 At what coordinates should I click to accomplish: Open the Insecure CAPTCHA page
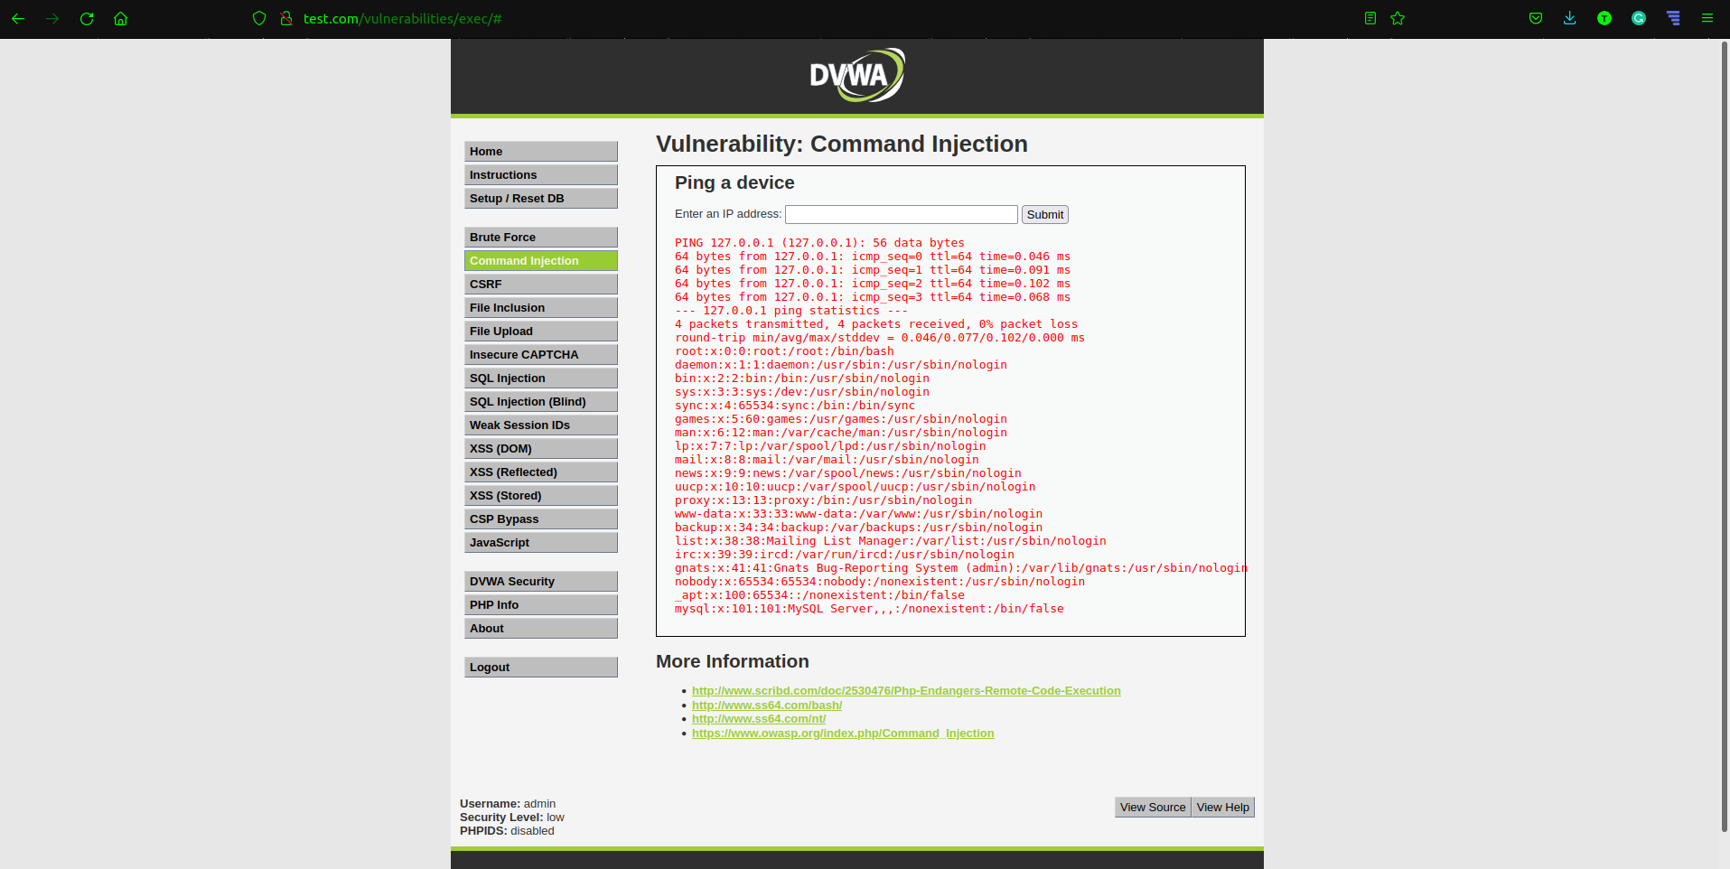pyautogui.click(x=541, y=354)
